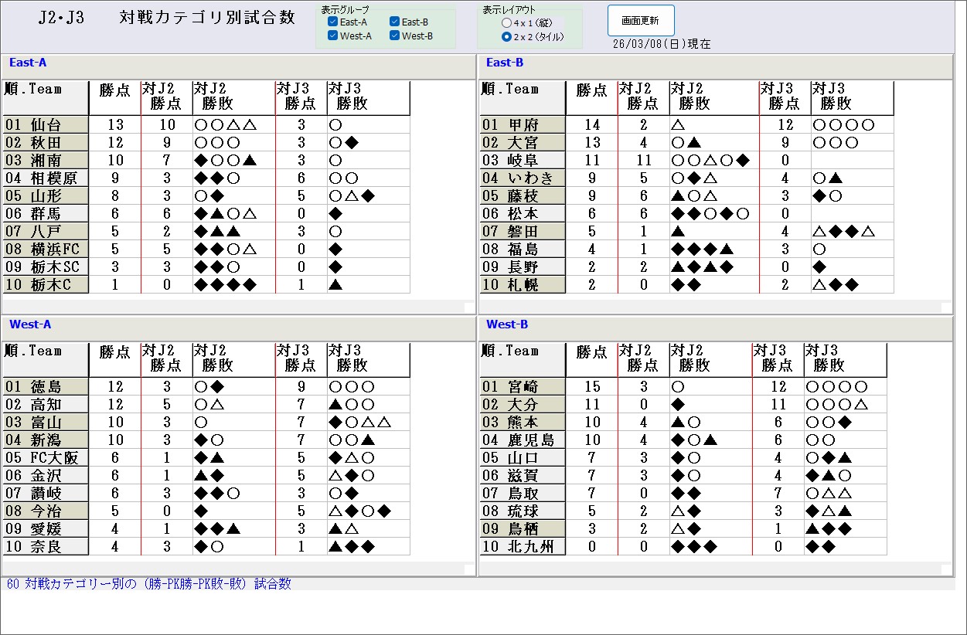This screenshot has height=635, width=967.
Task: Toggle the West-B group checkbox
Action: pos(395,36)
